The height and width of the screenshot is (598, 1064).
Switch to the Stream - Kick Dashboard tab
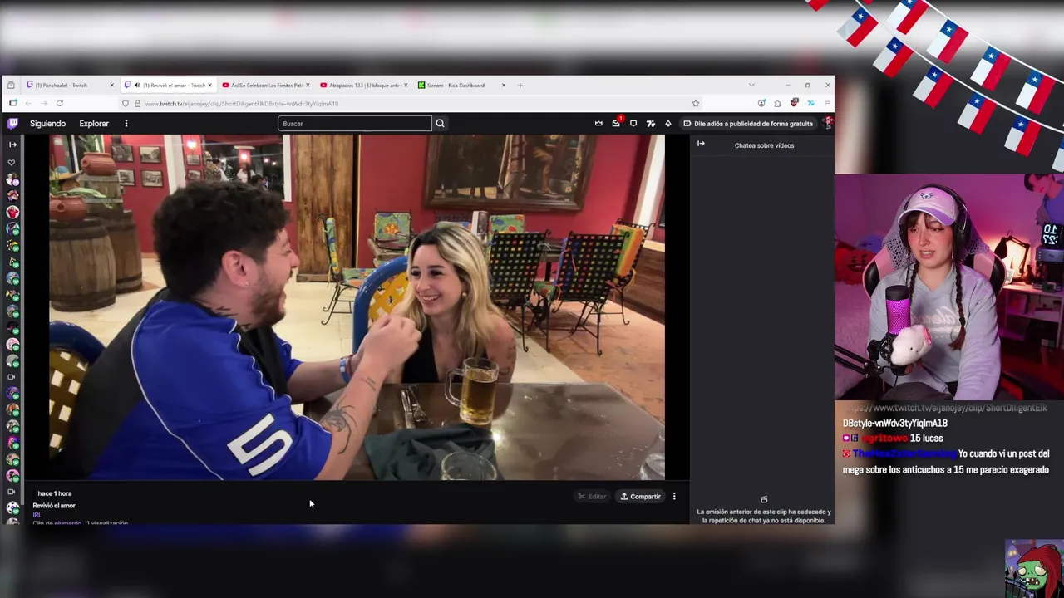coord(461,85)
